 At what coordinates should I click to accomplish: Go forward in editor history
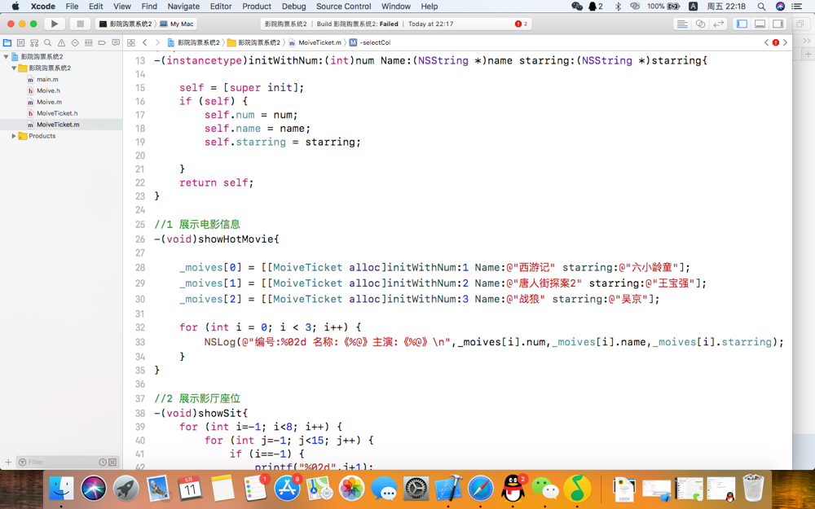pyautogui.click(x=157, y=42)
